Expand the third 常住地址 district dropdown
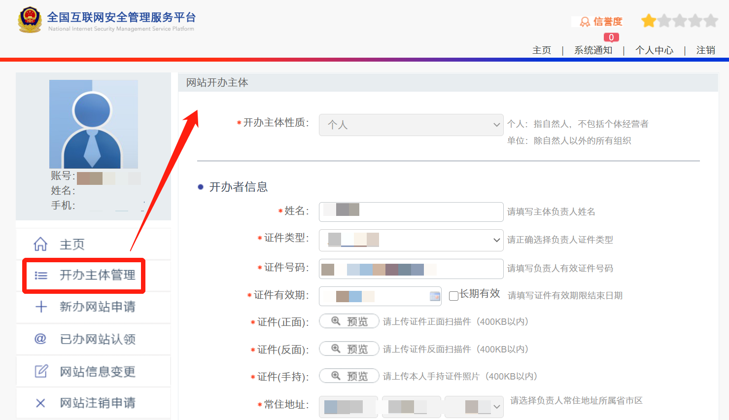Viewport: 729px width, 420px height. point(474,407)
